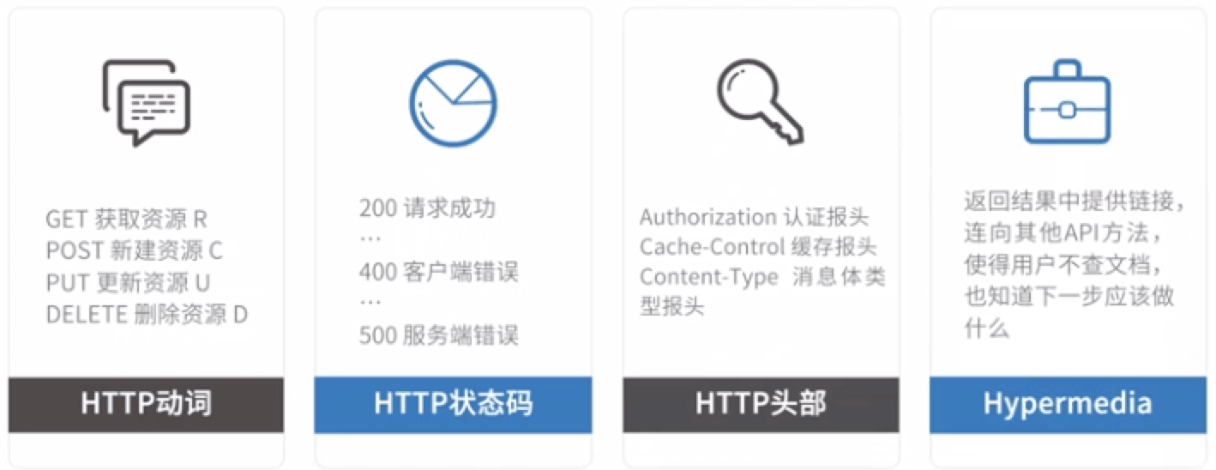Click the GET 获取资源 R line
The width and height of the screenshot is (1216, 470).
pos(127,220)
